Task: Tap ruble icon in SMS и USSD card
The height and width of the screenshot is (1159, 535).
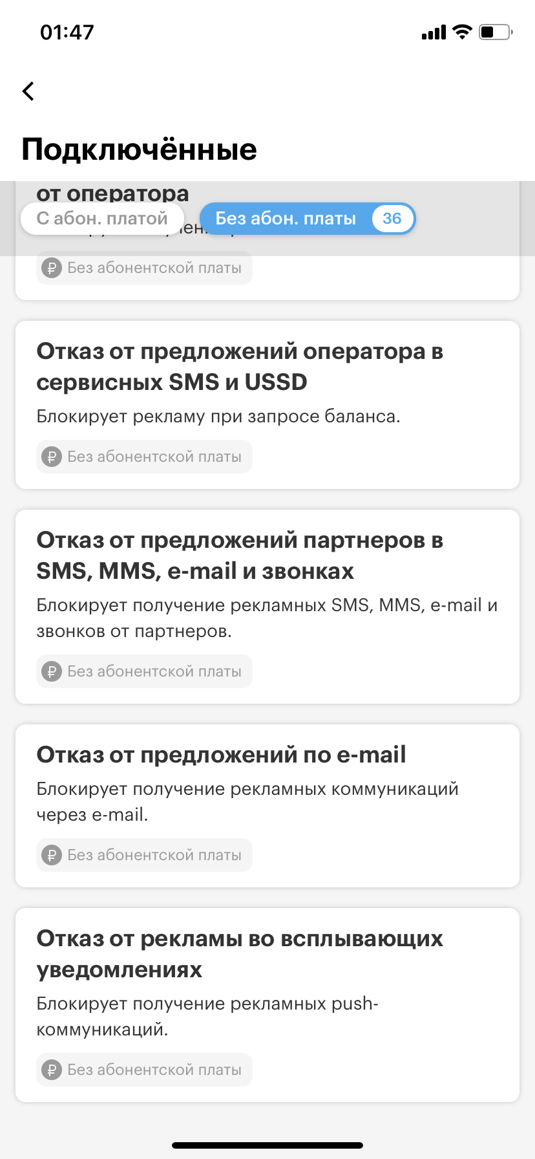Action: click(52, 457)
